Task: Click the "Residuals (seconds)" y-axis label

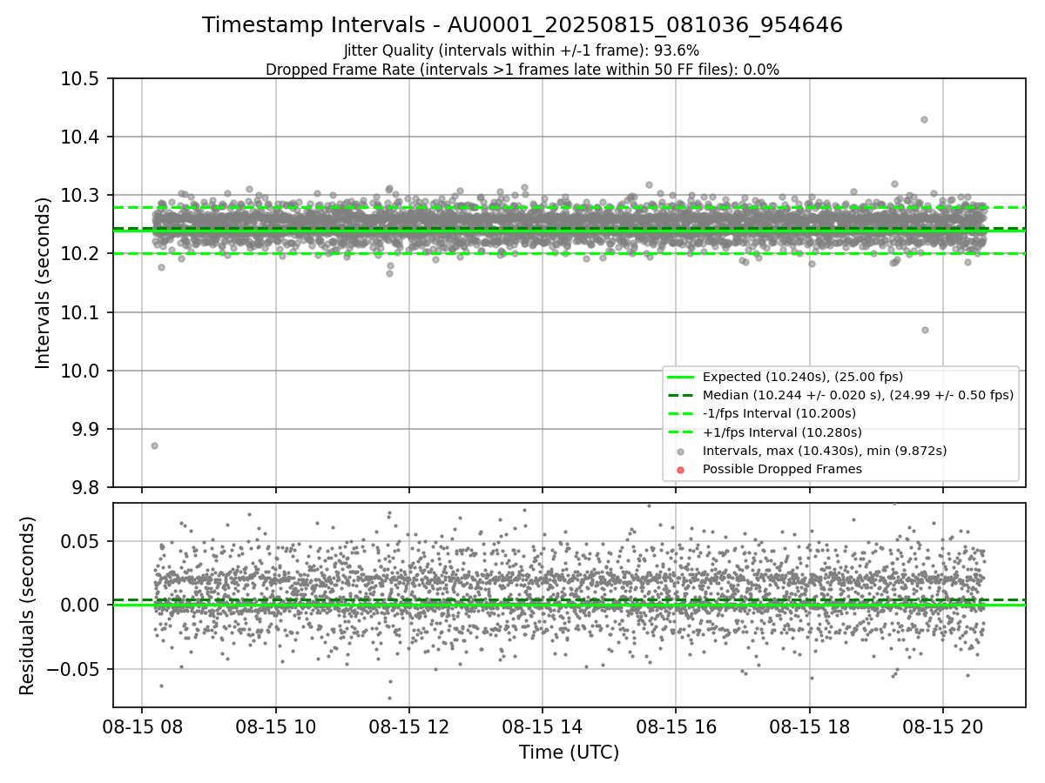Action: tap(27, 606)
